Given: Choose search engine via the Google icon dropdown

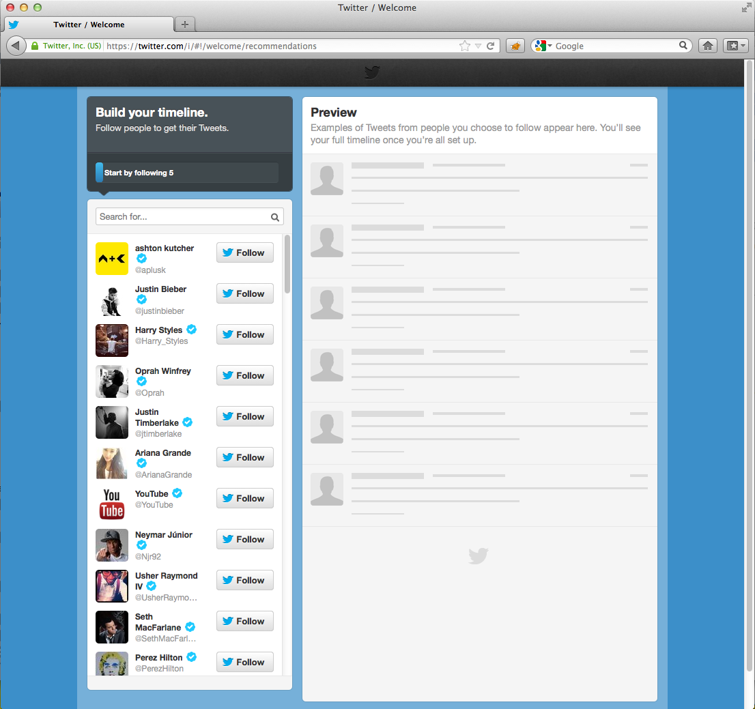Looking at the screenshot, I should coord(543,46).
